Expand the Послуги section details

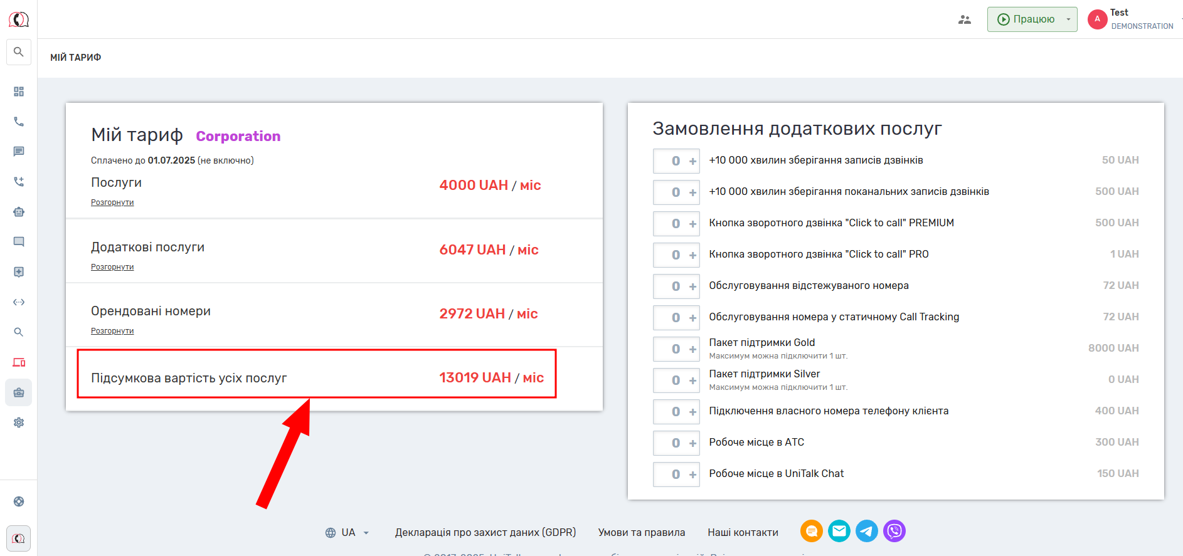[112, 202]
